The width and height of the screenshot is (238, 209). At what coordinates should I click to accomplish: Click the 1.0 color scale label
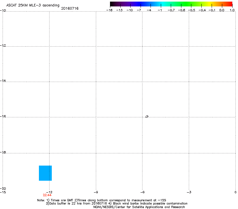click(x=232, y=10)
